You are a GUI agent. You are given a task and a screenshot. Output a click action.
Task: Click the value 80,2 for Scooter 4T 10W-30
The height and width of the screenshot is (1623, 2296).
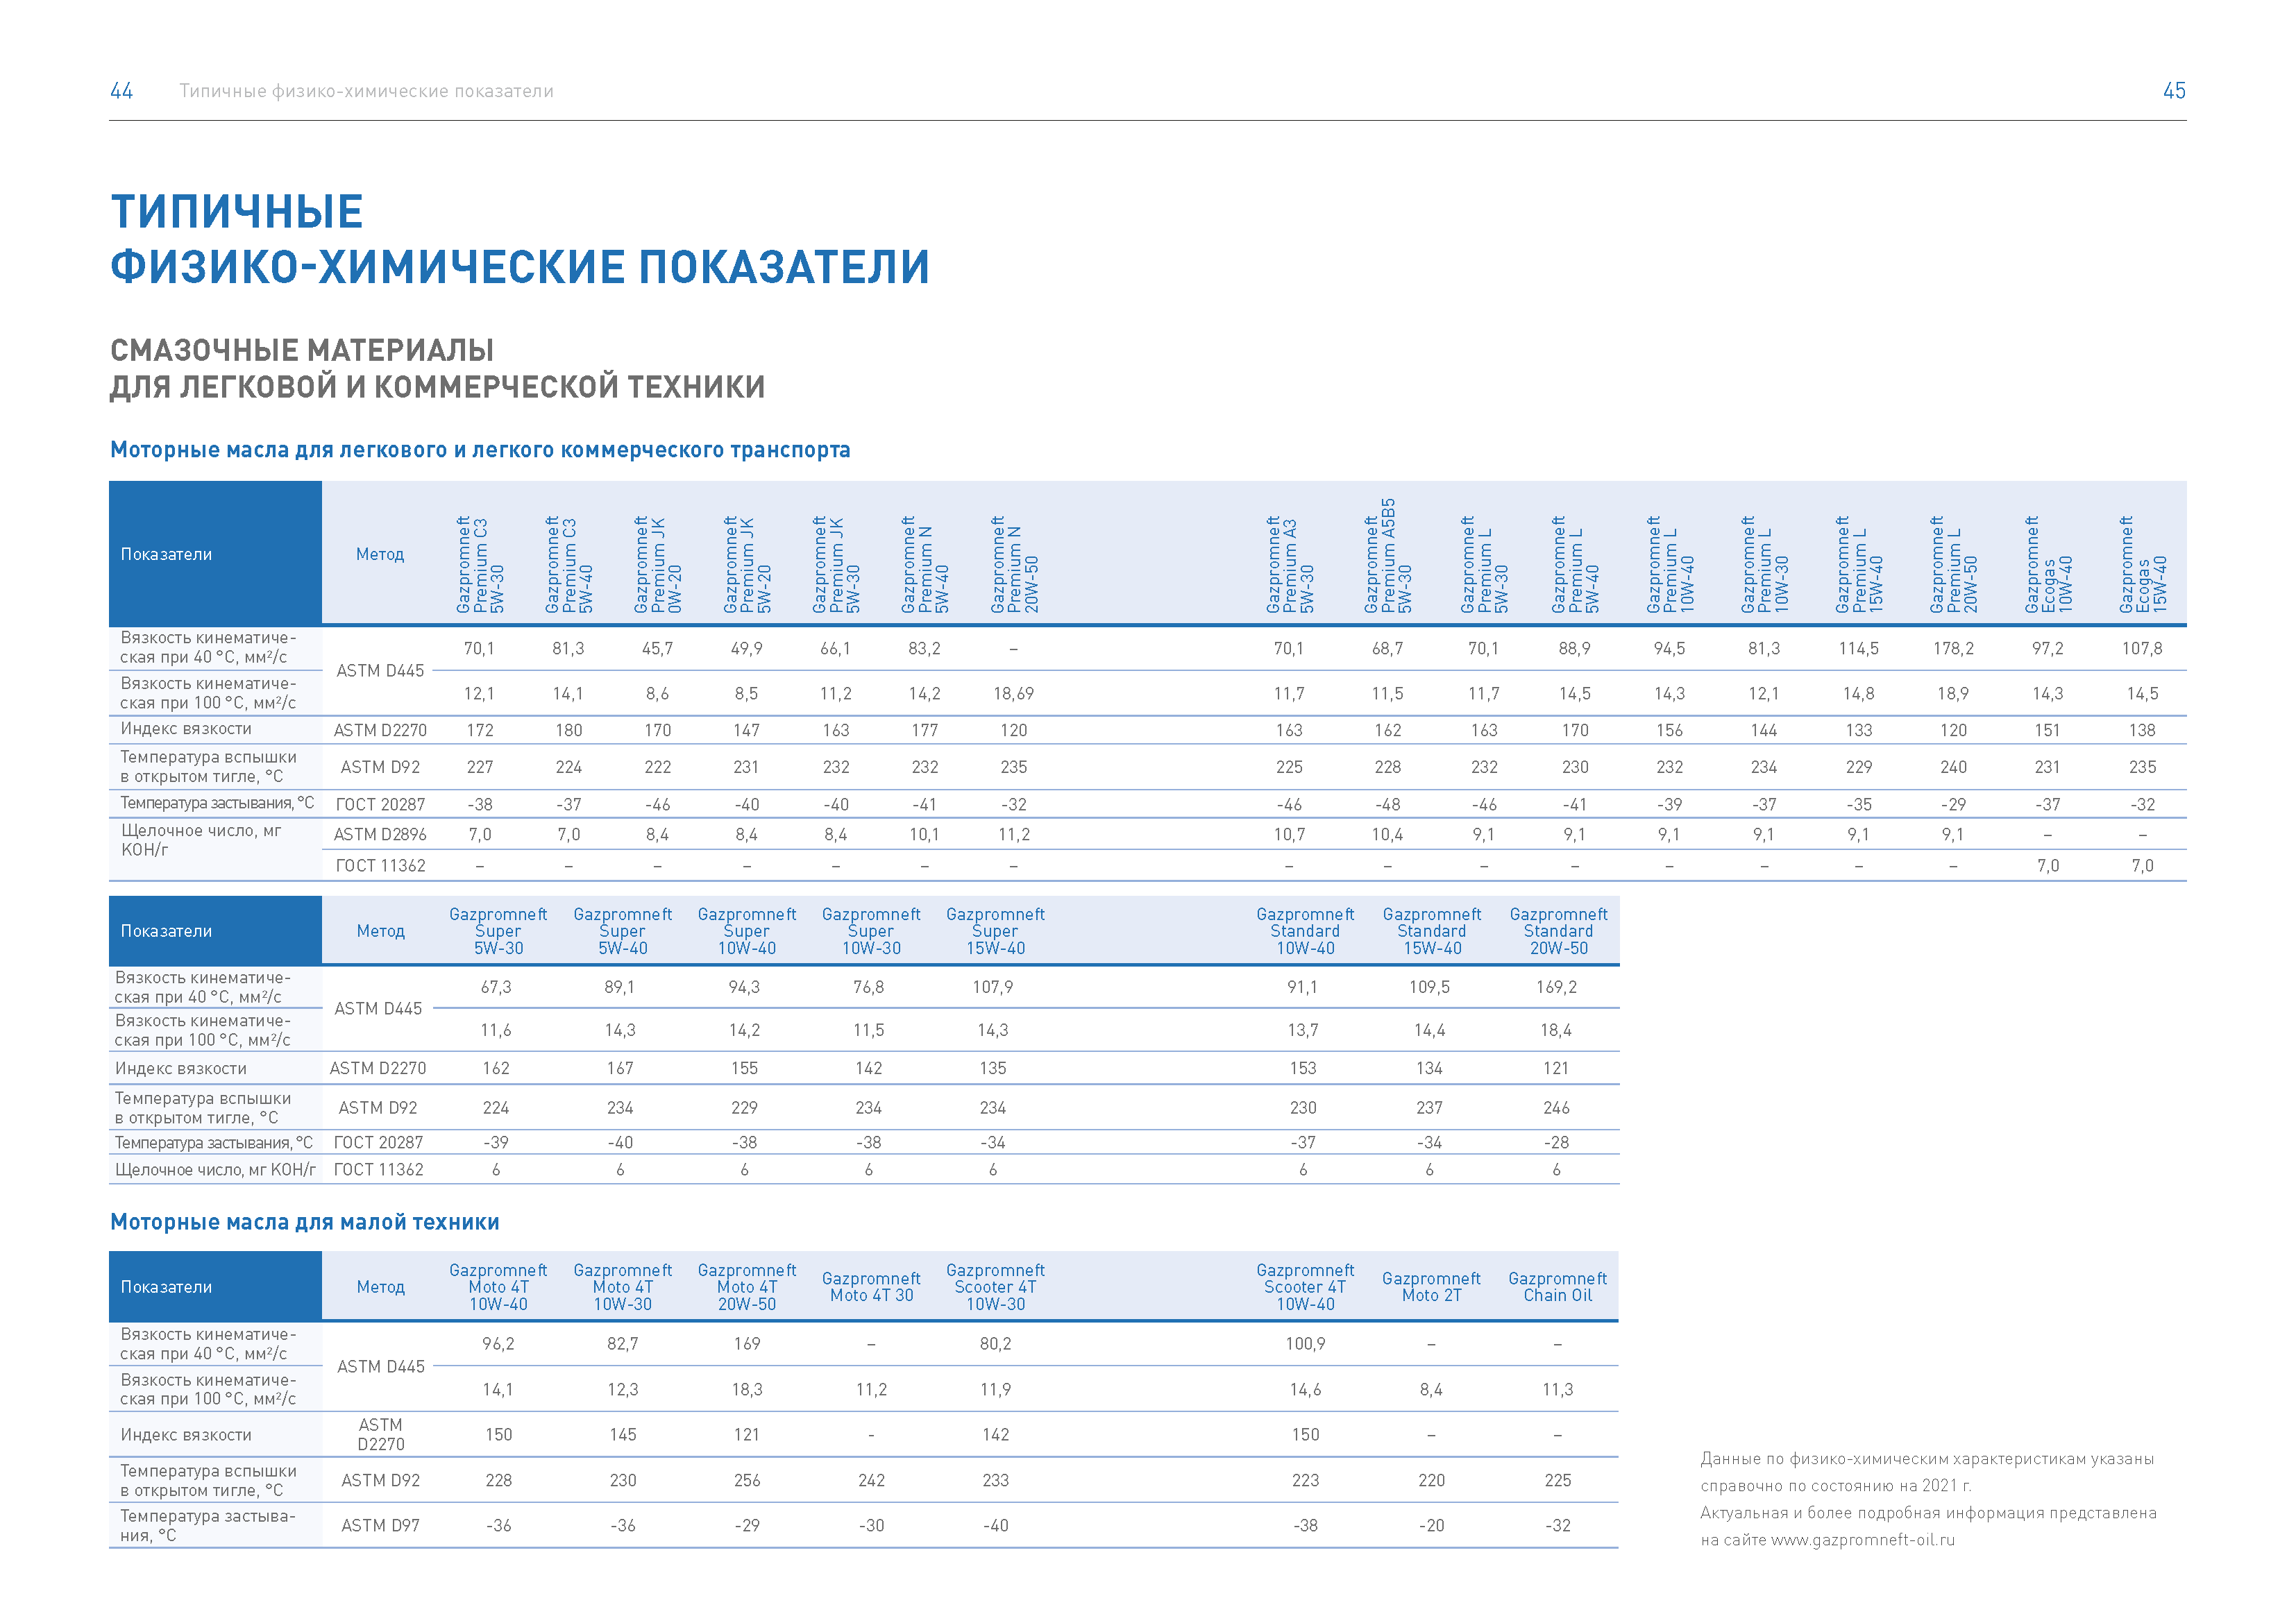pyautogui.click(x=995, y=1343)
